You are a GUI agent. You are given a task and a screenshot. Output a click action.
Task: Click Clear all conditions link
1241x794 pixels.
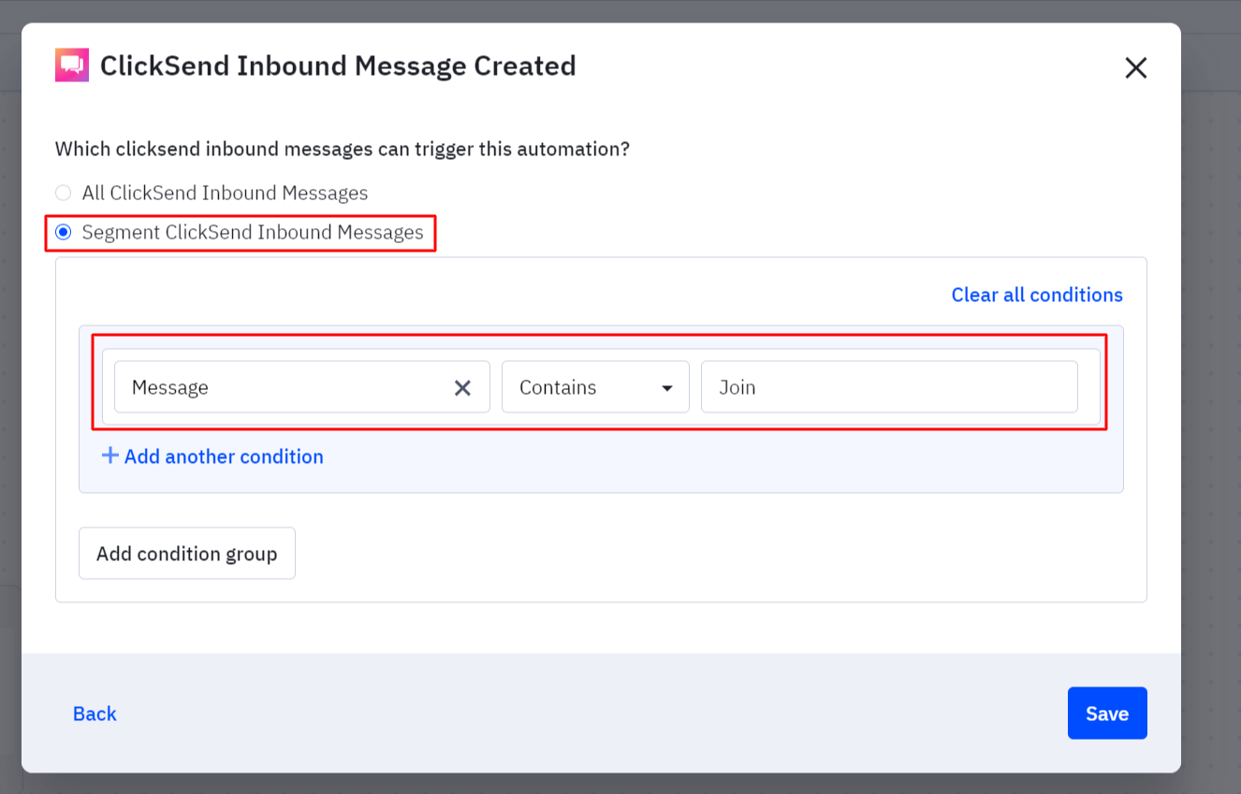click(1037, 295)
